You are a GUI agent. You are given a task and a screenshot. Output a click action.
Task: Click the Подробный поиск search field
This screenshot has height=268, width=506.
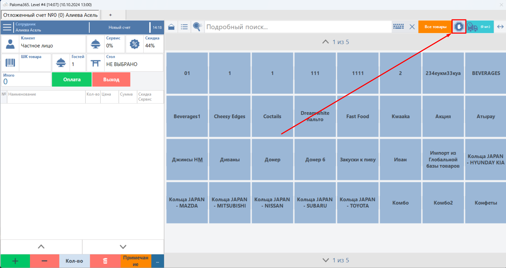click(297, 27)
